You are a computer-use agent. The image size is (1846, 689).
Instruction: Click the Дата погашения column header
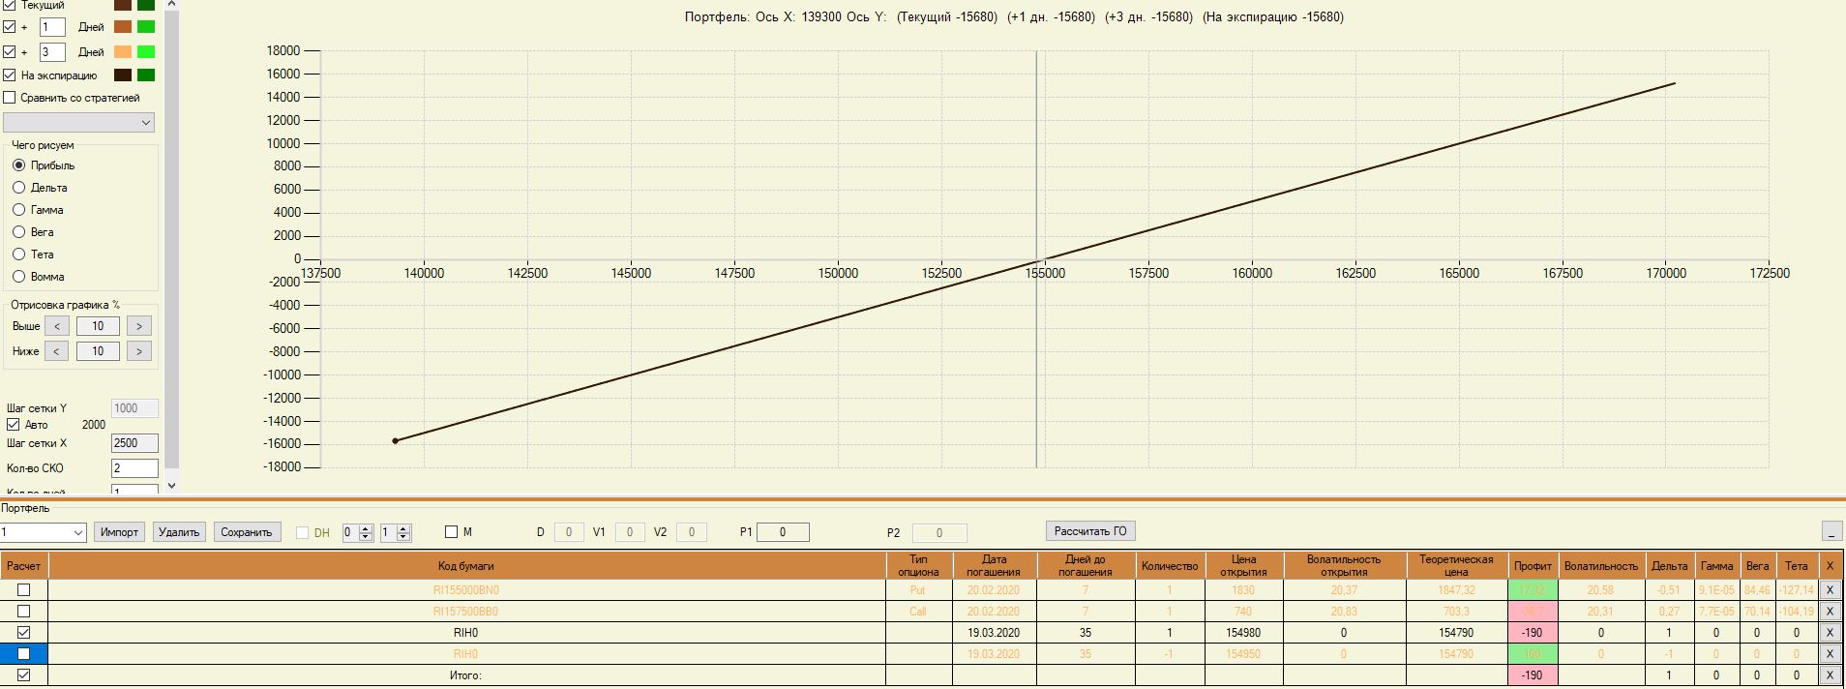995,566
